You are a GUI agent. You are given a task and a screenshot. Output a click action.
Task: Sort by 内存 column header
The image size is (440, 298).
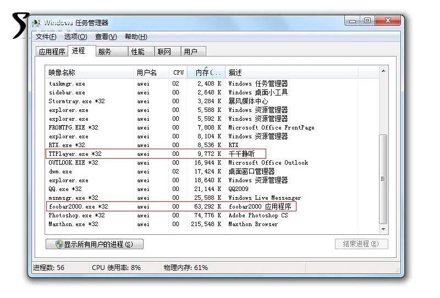(x=206, y=72)
